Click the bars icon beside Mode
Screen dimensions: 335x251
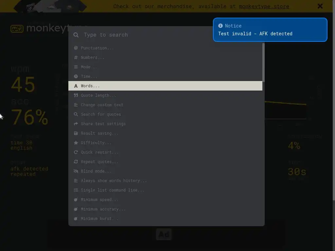pos(76,67)
